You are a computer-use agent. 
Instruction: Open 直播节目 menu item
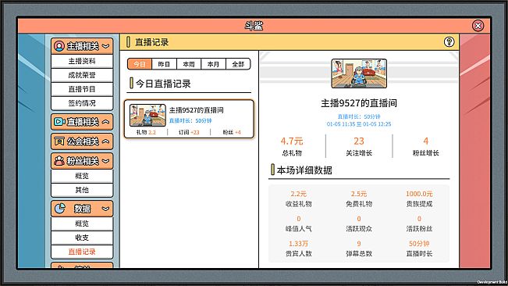(82, 89)
